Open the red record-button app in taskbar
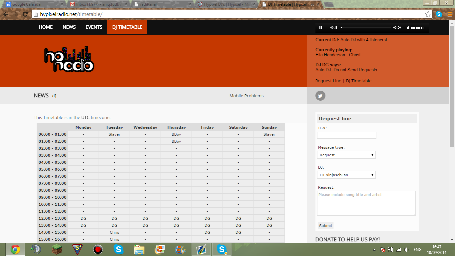The height and width of the screenshot is (256, 455). pos(98,249)
